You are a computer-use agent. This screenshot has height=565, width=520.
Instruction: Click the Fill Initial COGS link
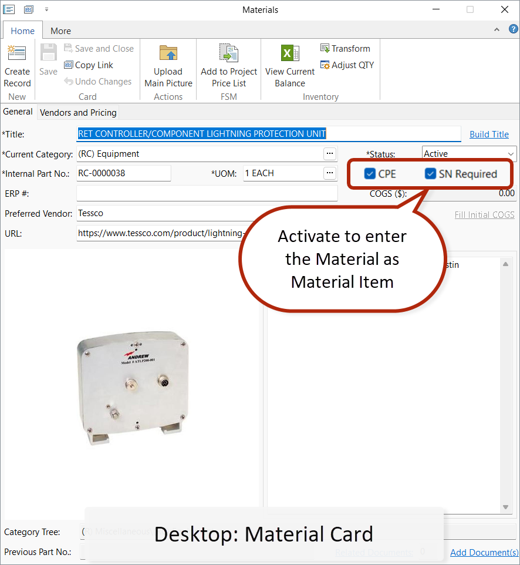tap(484, 215)
